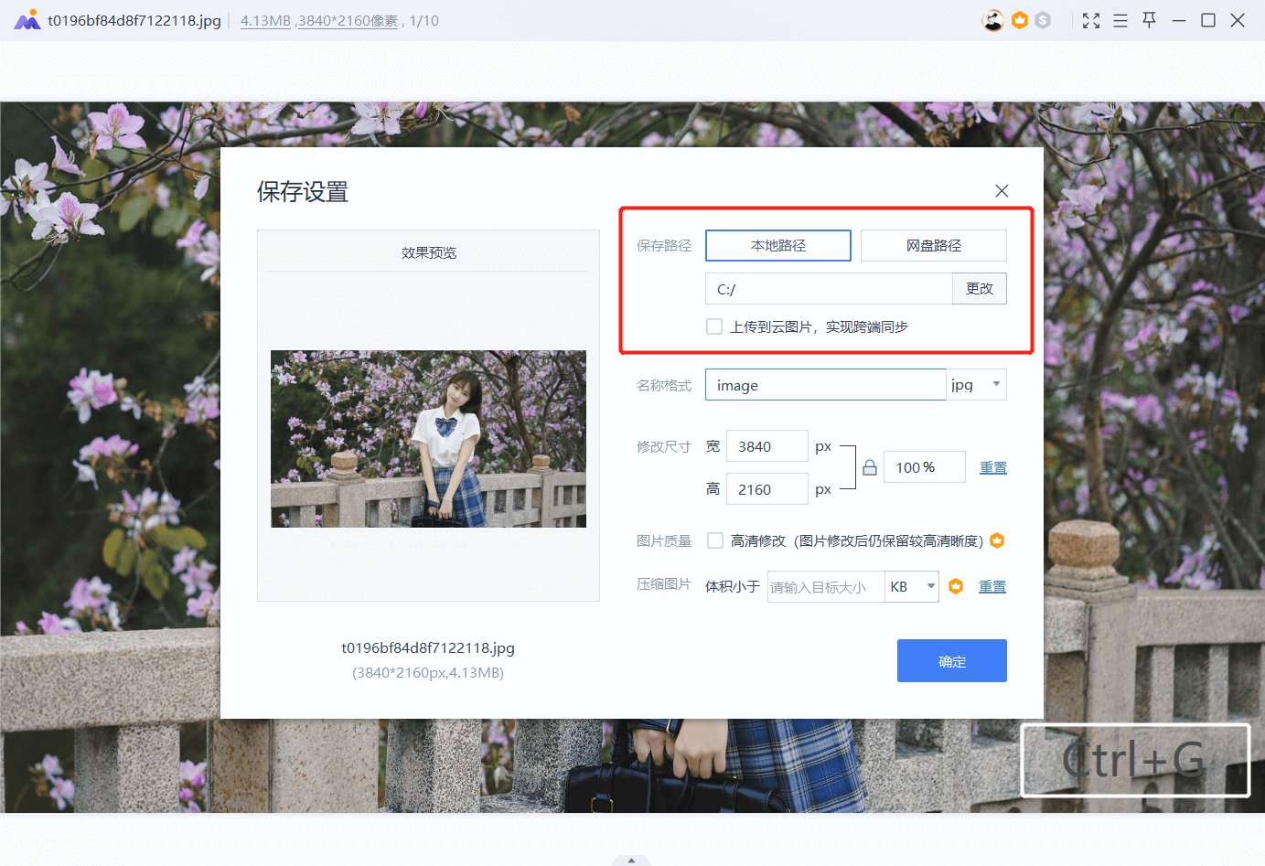Click the VIP crown icon in titlebar

tap(1019, 19)
